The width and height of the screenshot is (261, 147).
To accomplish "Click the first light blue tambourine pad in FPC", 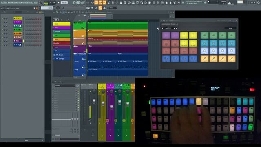I will pyautogui.click(x=204, y=51).
